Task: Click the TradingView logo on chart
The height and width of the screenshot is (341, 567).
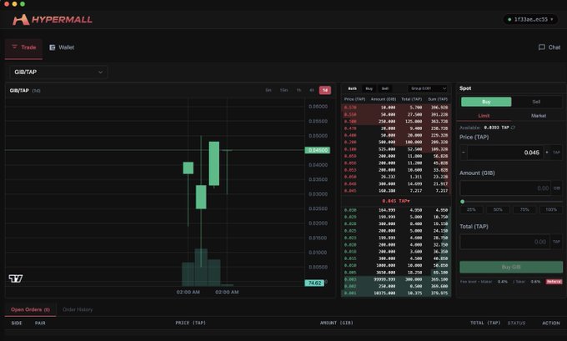Action: 16,278
